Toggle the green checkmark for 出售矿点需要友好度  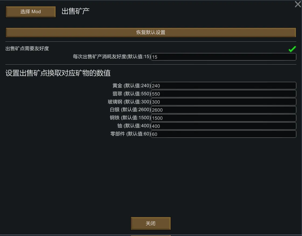click(292, 49)
